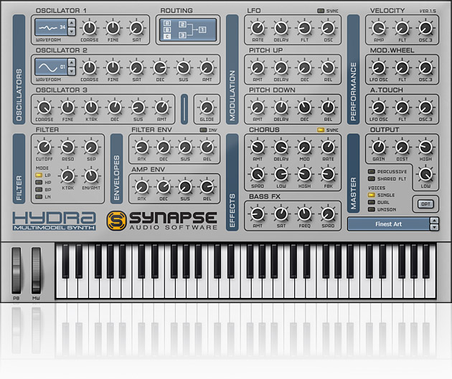Click the Output Gain knob
The image size is (452, 379).
[x=379, y=147]
